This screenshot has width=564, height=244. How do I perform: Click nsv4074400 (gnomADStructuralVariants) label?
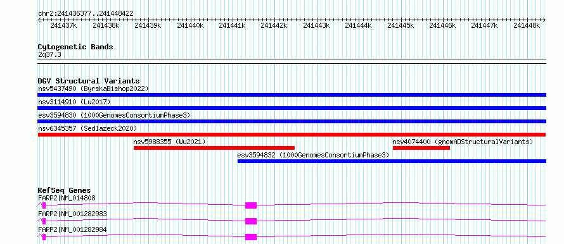point(463,142)
